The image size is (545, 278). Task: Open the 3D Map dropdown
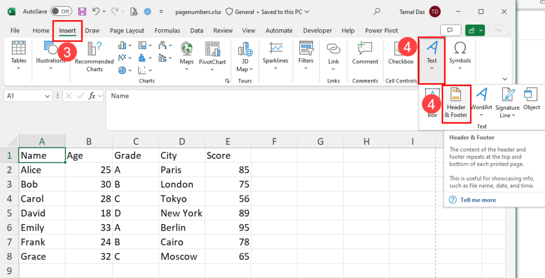pyautogui.click(x=251, y=69)
